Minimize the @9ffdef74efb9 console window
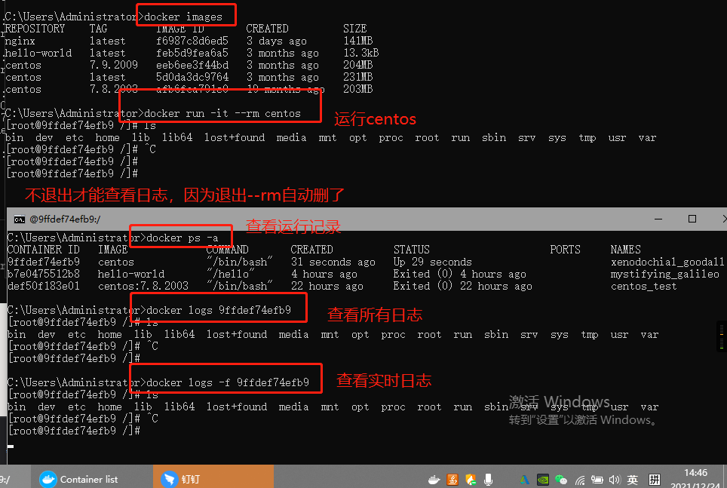The width and height of the screenshot is (727, 488). pos(658,219)
